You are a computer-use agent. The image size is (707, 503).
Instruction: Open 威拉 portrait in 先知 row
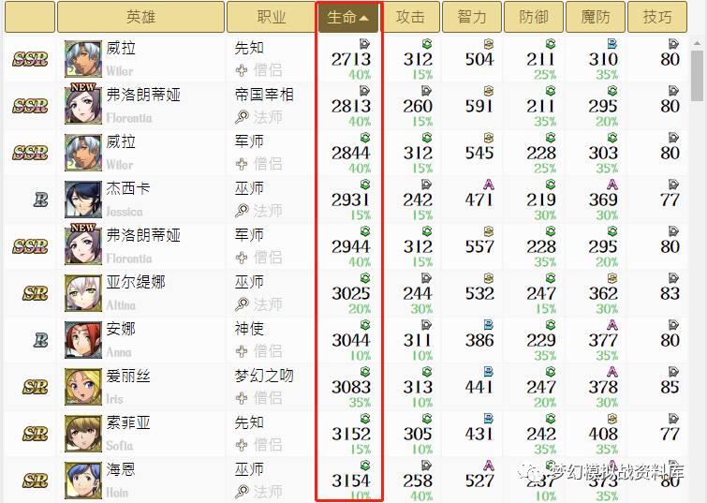83,59
